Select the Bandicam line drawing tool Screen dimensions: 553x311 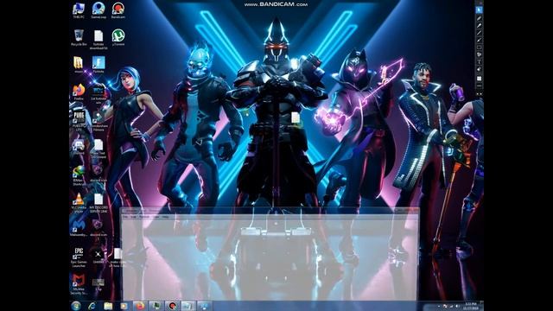[479, 33]
